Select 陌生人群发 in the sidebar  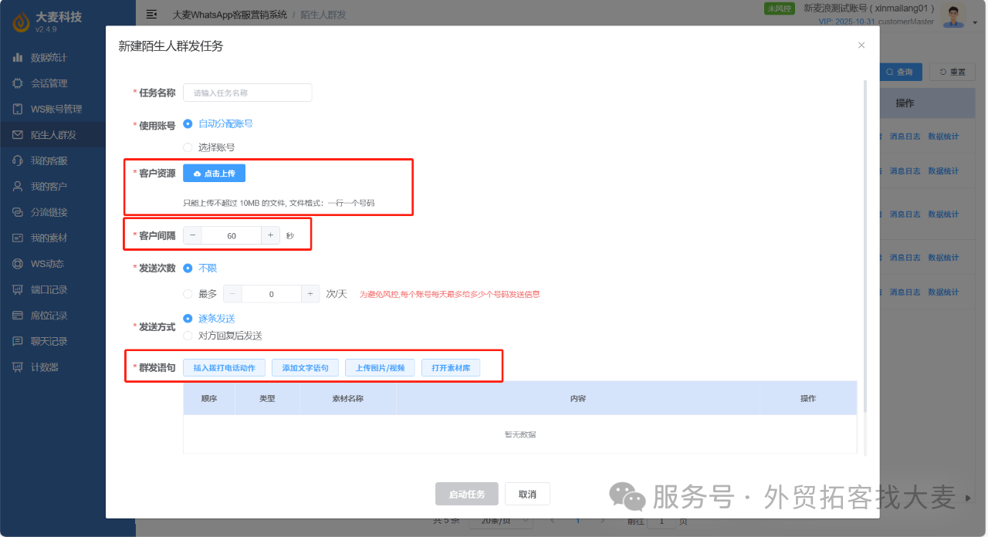pyautogui.click(x=52, y=135)
